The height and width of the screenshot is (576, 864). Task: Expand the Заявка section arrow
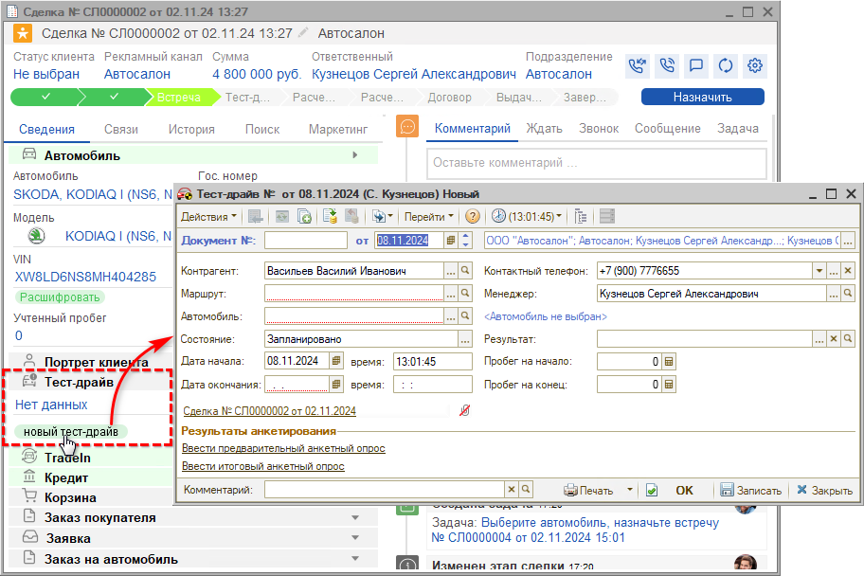point(355,538)
